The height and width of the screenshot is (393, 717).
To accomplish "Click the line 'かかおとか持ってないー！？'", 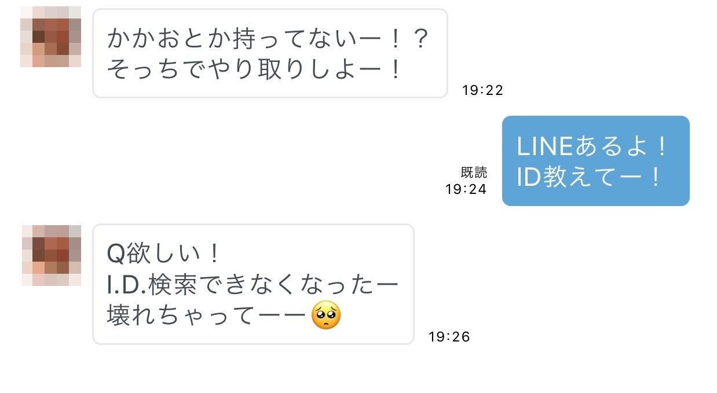I will point(268,39).
